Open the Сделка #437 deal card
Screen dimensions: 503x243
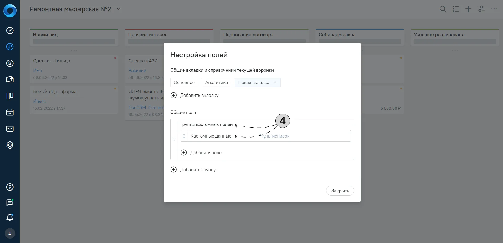[x=145, y=69]
